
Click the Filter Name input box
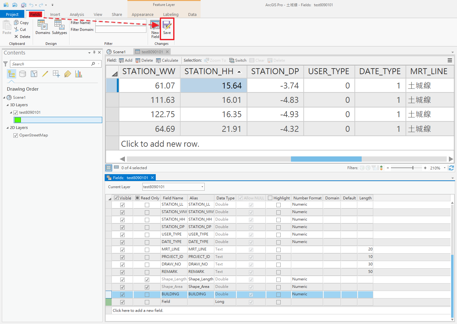(121, 22)
